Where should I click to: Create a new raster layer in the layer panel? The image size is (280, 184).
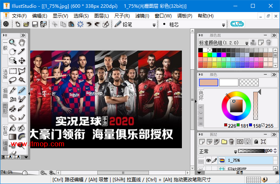pyautogui.click(x=202, y=142)
